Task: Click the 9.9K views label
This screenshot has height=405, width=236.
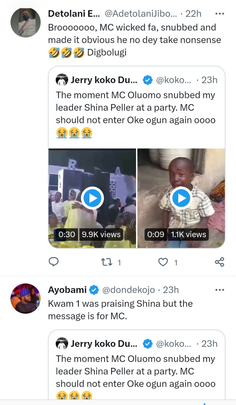Action: coord(101,234)
